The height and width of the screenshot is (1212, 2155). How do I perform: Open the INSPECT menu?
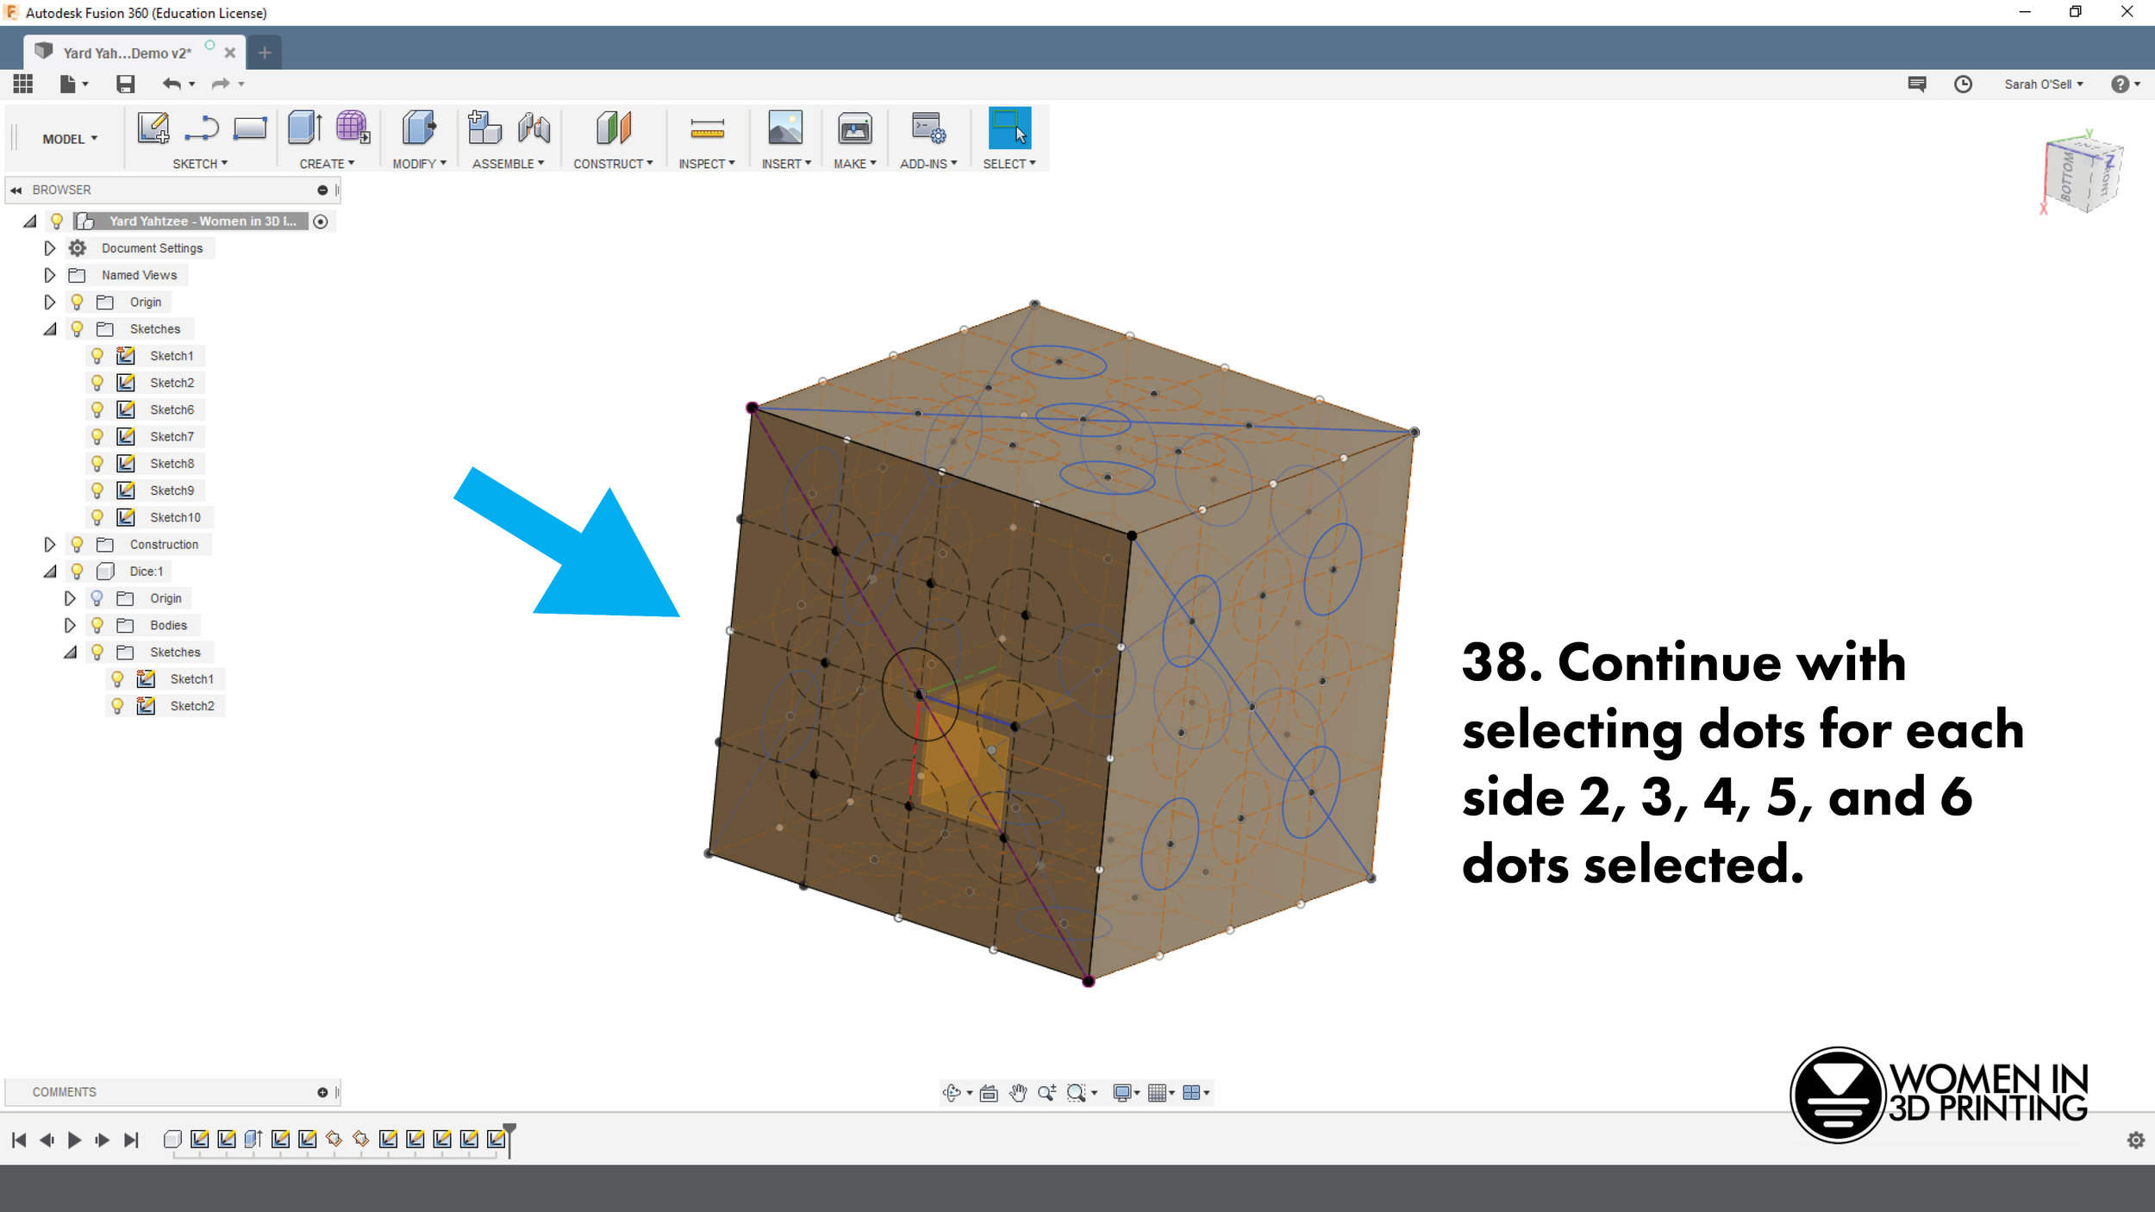[x=706, y=164]
